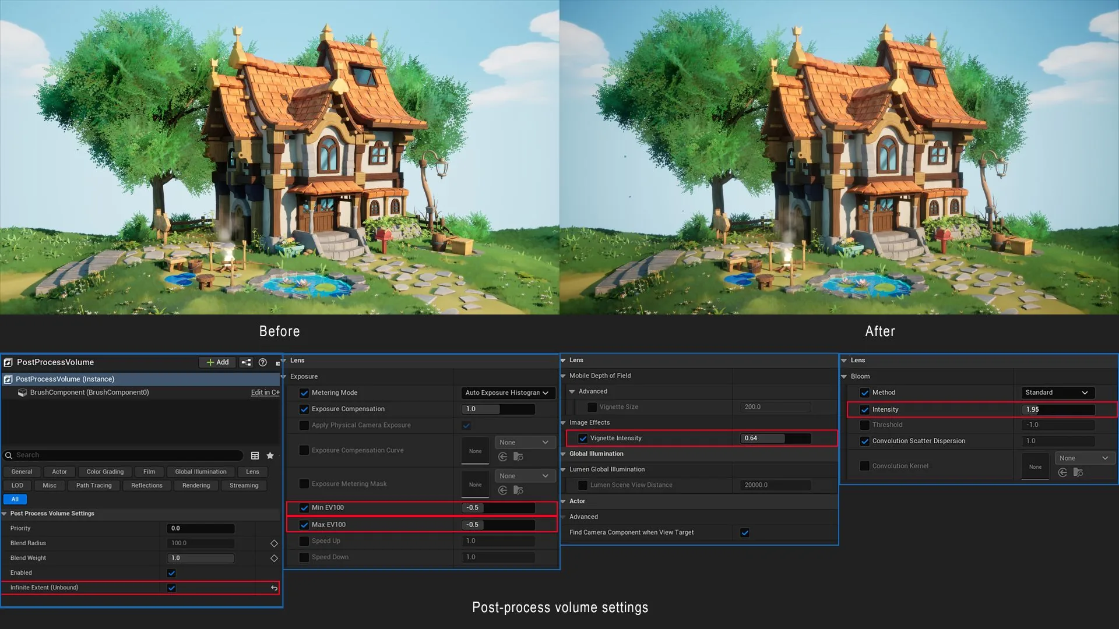Use selected asset for Exposure Compensation Curve
Viewport: 1119px width, 629px height.
pos(503,457)
